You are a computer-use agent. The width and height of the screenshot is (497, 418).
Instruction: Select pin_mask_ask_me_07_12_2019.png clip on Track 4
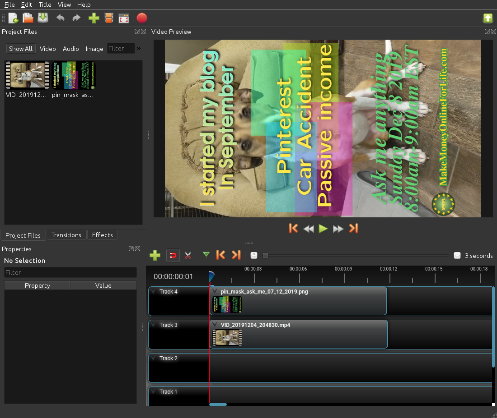click(298, 301)
